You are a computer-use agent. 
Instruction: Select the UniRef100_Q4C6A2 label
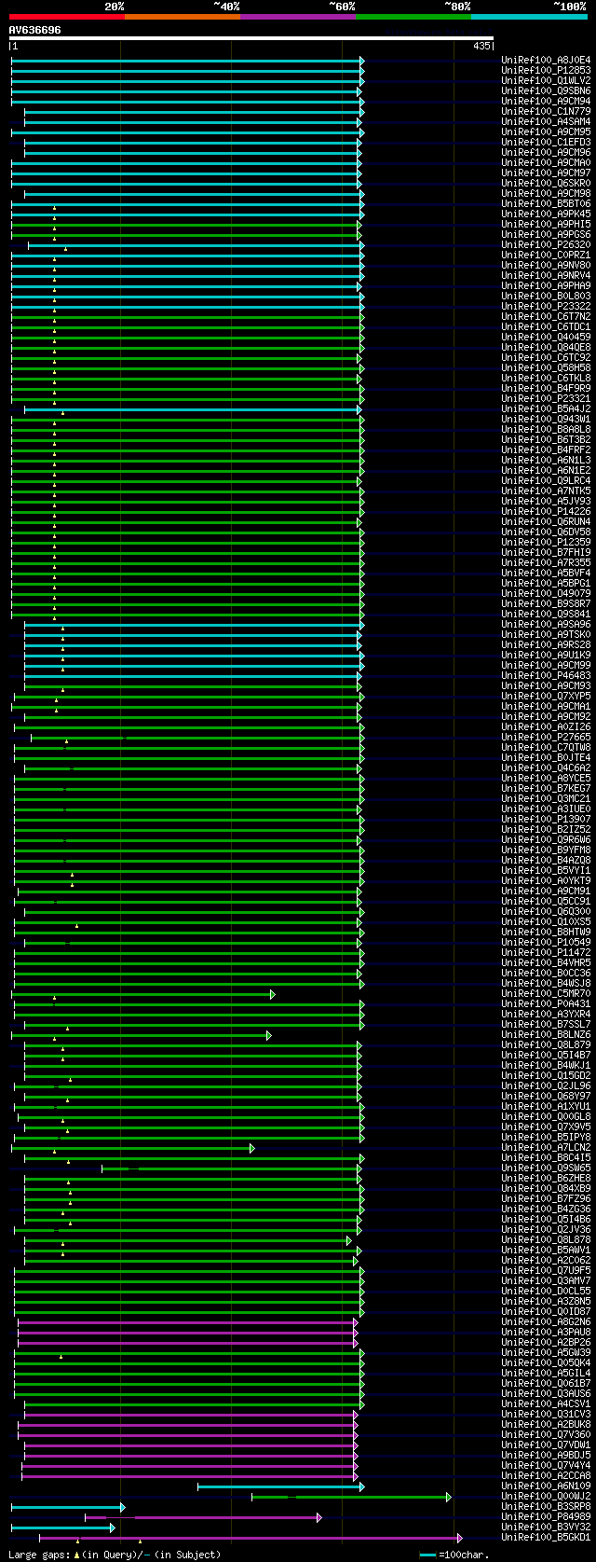[546, 767]
